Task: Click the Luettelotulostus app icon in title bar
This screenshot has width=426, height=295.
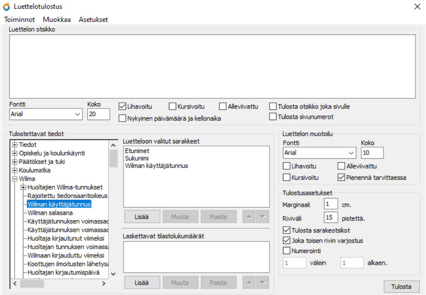Action: 6,6
